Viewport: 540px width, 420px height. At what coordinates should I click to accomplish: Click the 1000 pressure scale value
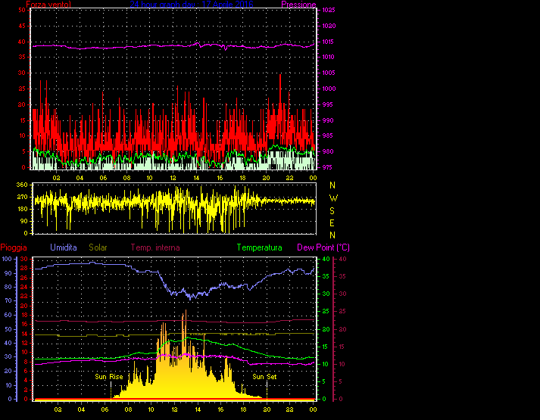coord(329,89)
